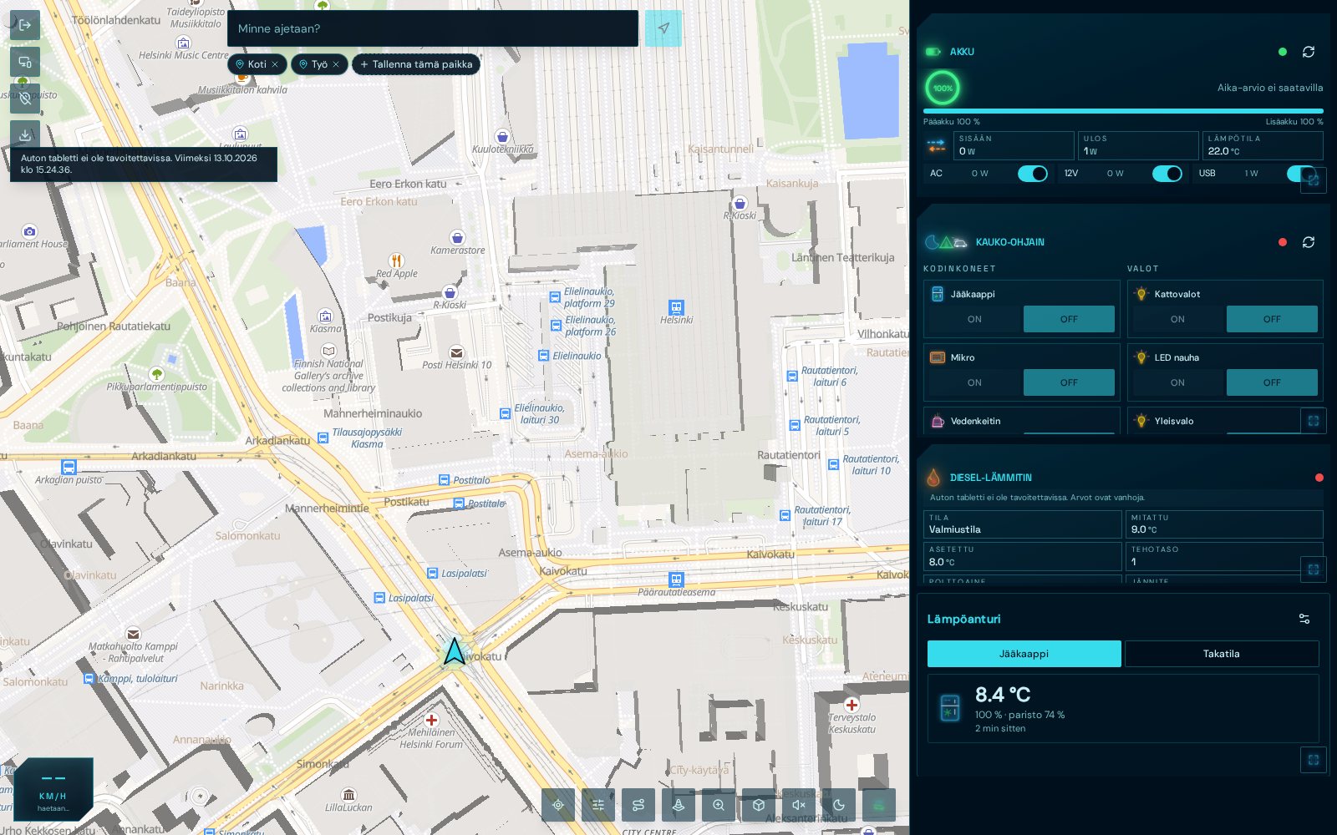
Task: Click the battery level progress bar
Action: tap(1123, 110)
